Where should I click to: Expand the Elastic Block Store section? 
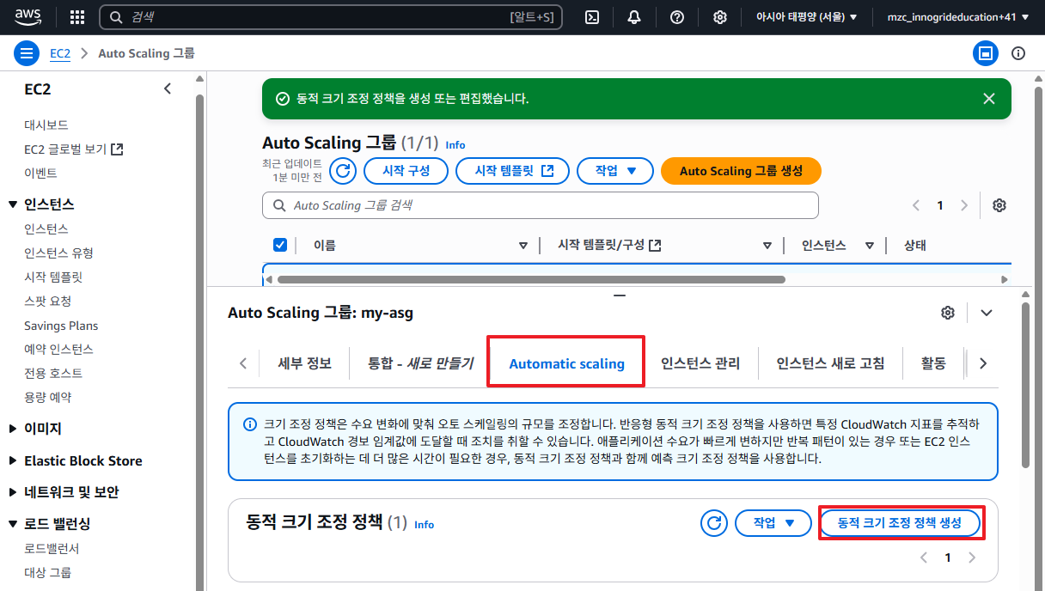pos(13,460)
